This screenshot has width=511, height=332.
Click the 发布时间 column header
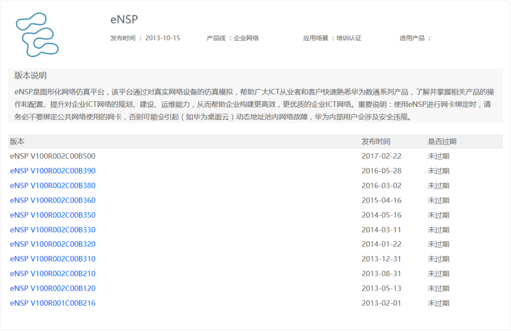[376, 142]
